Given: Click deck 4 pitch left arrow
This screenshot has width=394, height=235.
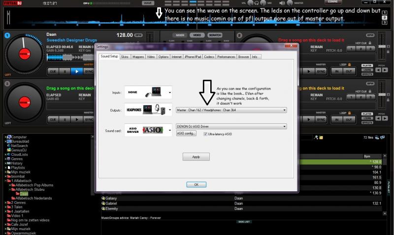Looking at the screenshot, I should point(378,118).
